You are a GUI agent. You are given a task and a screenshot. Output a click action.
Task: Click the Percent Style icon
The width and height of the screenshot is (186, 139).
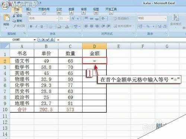148,26
